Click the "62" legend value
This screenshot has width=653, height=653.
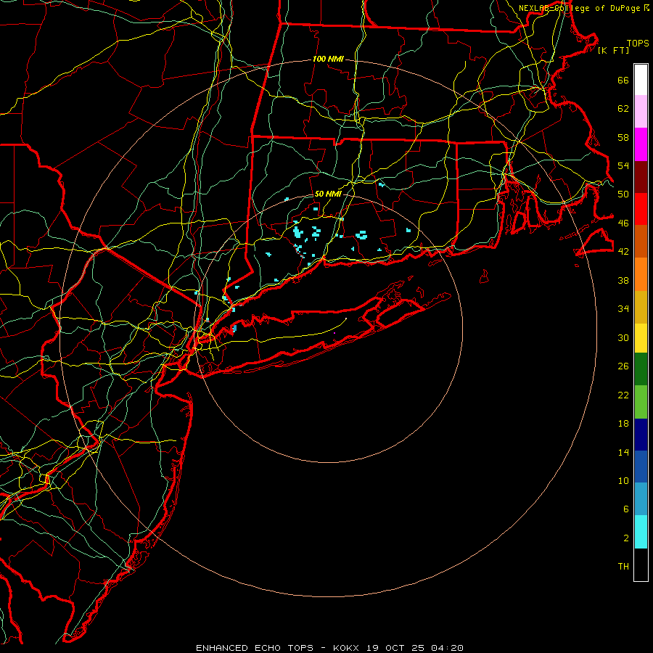[623, 109]
